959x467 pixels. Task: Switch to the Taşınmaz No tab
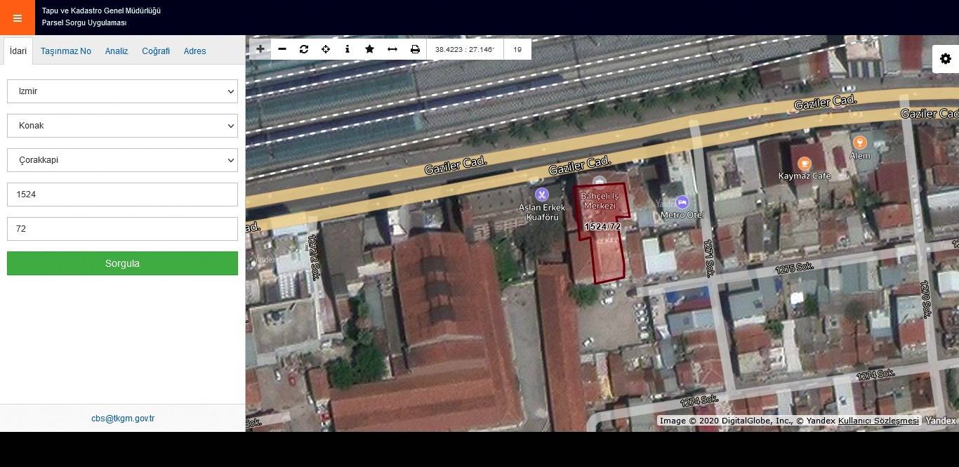click(66, 51)
